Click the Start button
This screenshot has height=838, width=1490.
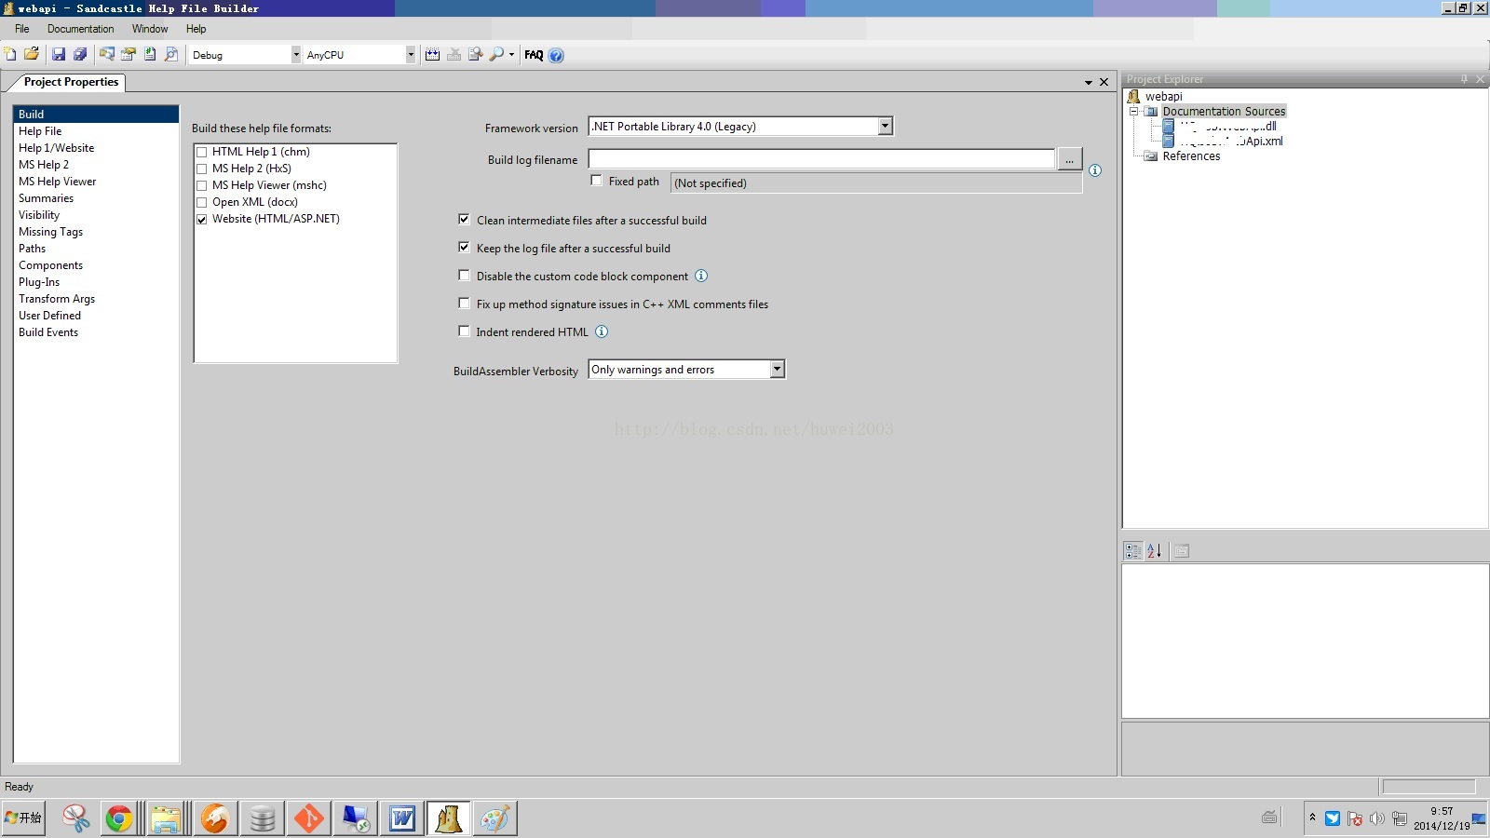click(23, 818)
